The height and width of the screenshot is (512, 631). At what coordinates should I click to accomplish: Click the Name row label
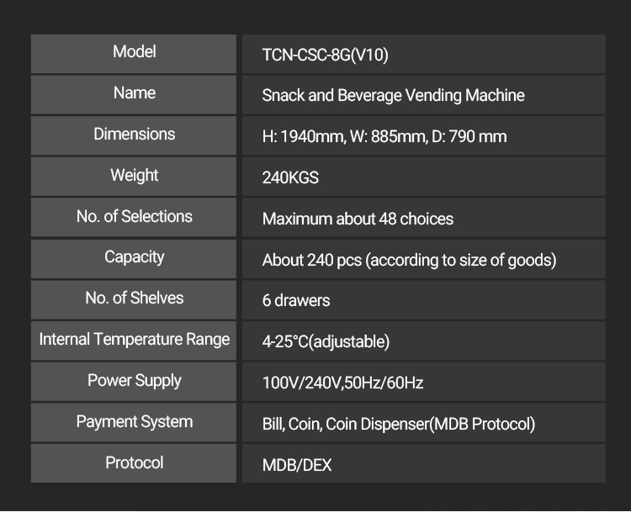coord(135,93)
